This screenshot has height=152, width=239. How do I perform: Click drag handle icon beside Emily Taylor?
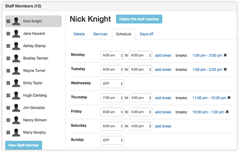click(x=8, y=83)
